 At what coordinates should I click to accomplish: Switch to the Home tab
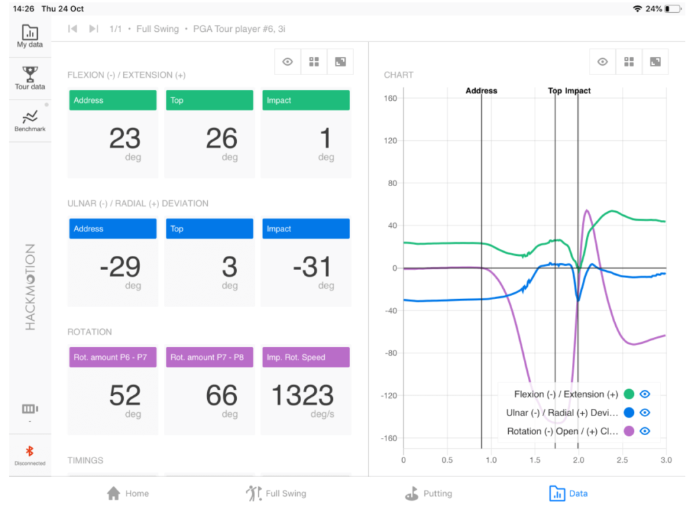(128, 493)
